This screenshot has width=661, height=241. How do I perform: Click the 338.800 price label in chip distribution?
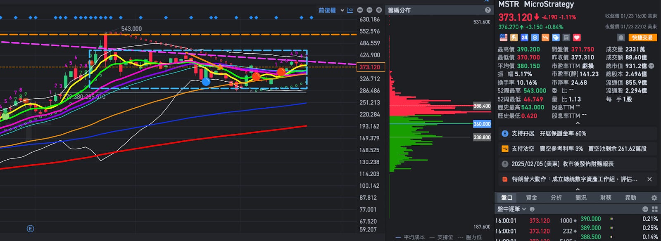[x=482, y=137]
